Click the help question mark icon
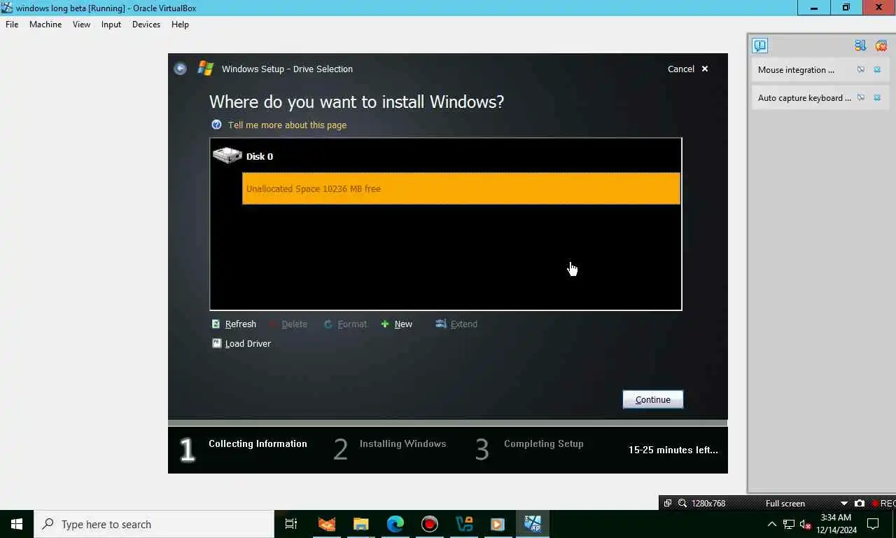This screenshot has height=538, width=896. pyautogui.click(x=216, y=125)
